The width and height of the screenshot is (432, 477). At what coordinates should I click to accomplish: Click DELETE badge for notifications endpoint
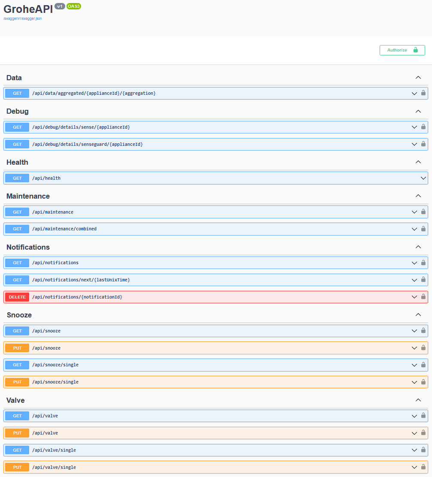[17, 297]
